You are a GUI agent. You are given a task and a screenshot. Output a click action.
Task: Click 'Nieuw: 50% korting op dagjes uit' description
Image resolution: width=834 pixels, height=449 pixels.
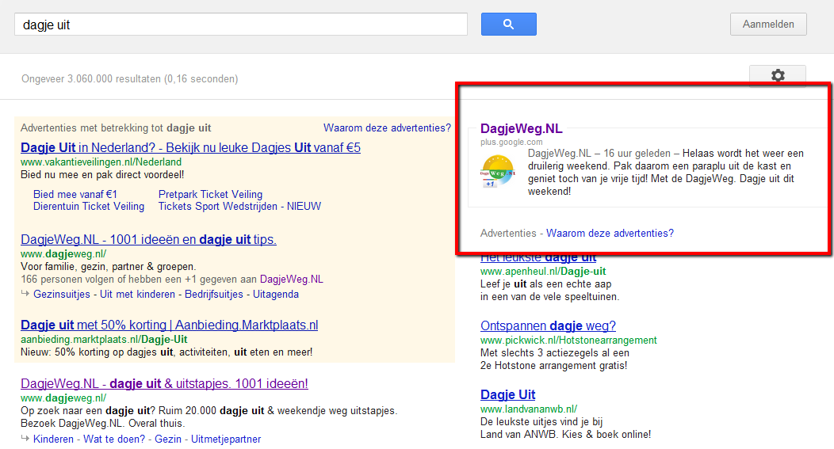coord(166,352)
